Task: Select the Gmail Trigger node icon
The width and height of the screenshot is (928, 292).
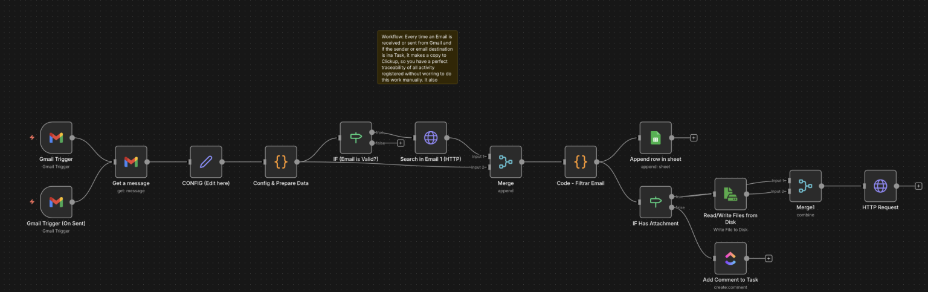Action: (x=56, y=138)
